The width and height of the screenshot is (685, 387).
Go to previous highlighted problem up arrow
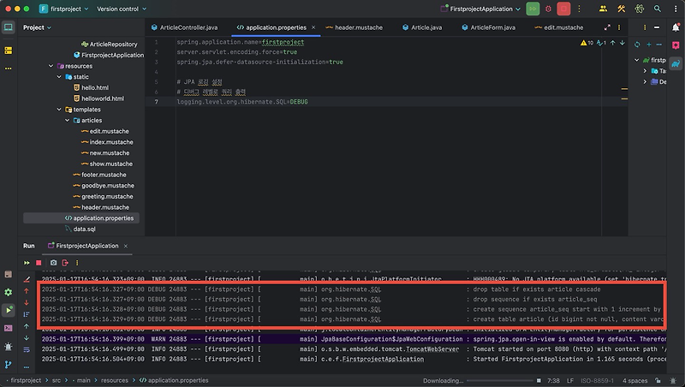(x=612, y=43)
